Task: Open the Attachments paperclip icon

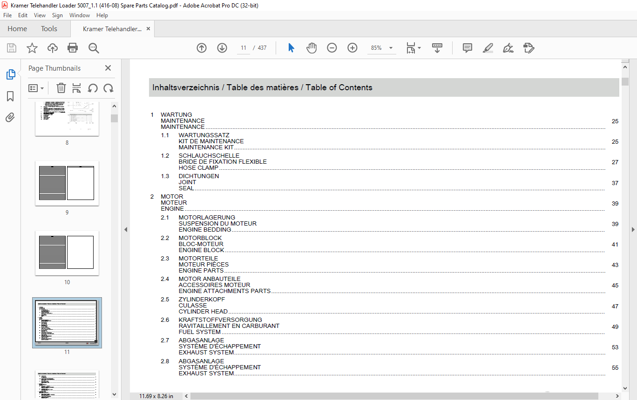Action: click(x=10, y=117)
